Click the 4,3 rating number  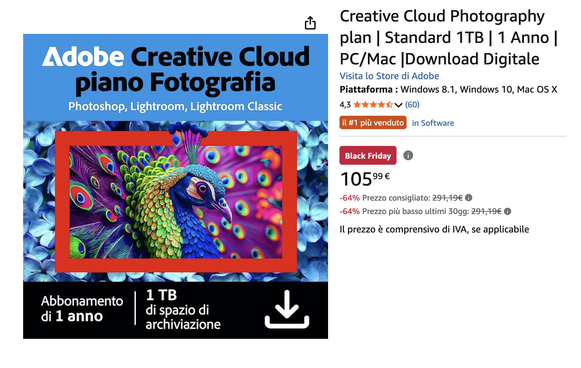(x=345, y=105)
